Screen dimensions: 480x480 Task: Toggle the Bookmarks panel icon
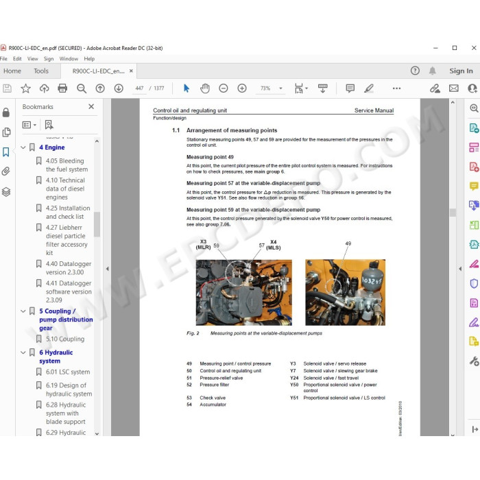click(x=5, y=152)
